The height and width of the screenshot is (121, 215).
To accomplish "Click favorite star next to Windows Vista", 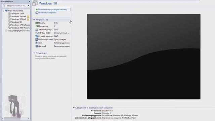I will (x=28, y=16).
